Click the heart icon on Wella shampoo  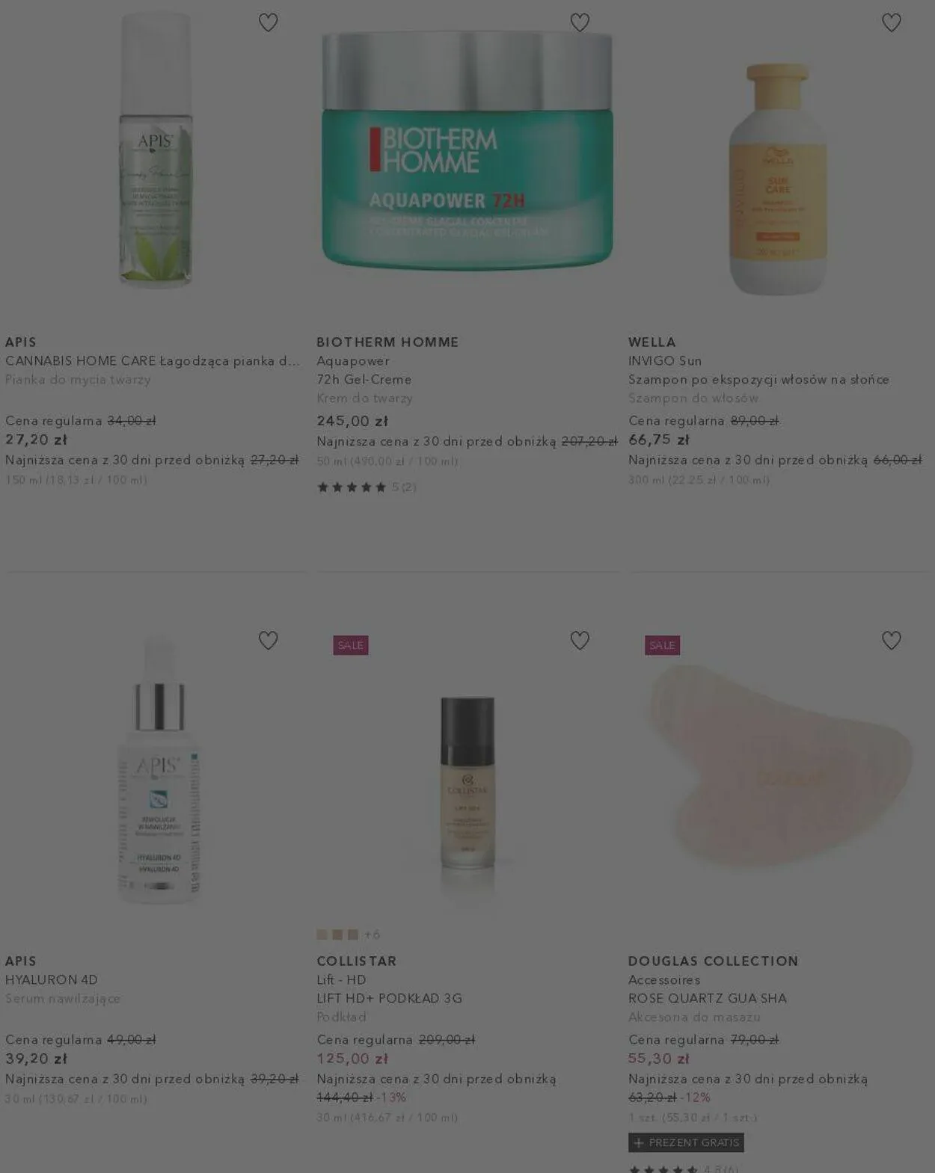click(x=891, y=22)
